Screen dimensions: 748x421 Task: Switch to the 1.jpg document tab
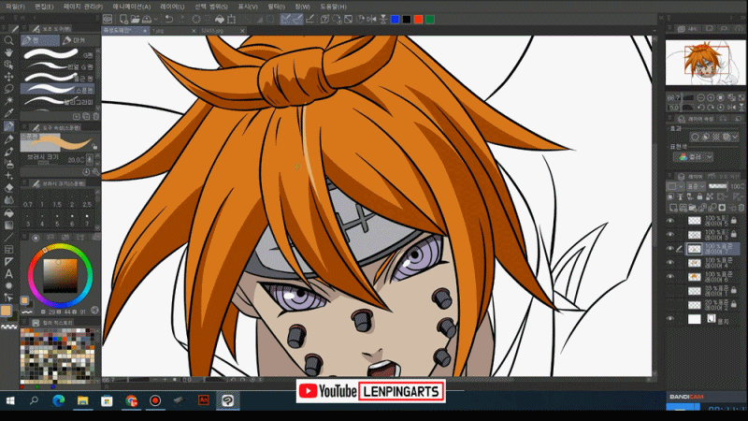click(174, 31)
